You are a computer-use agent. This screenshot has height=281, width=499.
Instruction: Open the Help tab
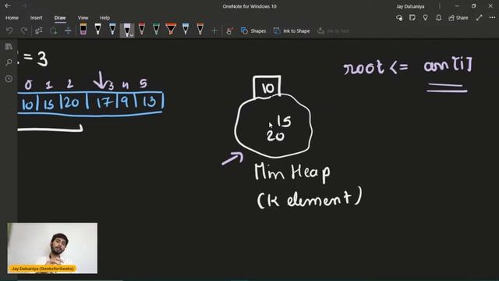tap(104, 18)
